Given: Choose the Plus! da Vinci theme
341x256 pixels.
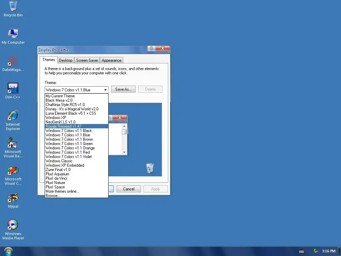Looking at the screenshot, I should pos(77,178).
